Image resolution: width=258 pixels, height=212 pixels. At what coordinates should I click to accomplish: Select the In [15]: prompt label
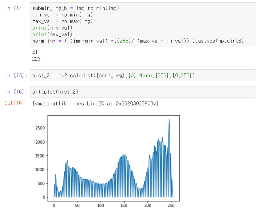(16, 75)
